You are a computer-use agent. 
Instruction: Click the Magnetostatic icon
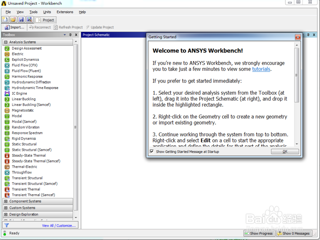tap(7, 110)
